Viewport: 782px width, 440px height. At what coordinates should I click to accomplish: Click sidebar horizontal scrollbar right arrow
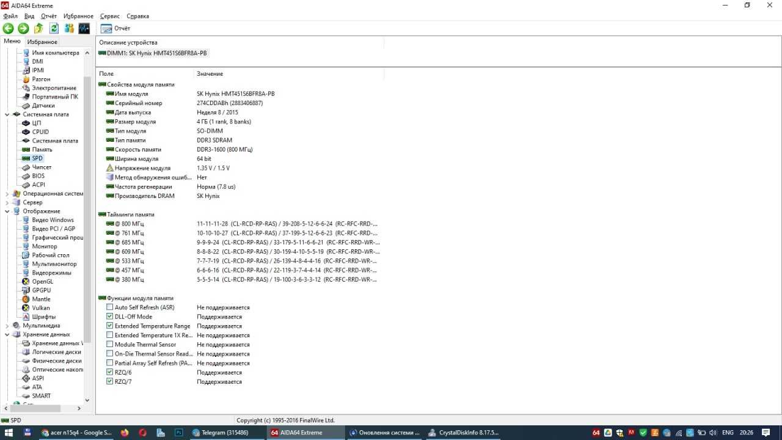coord(79,408)
